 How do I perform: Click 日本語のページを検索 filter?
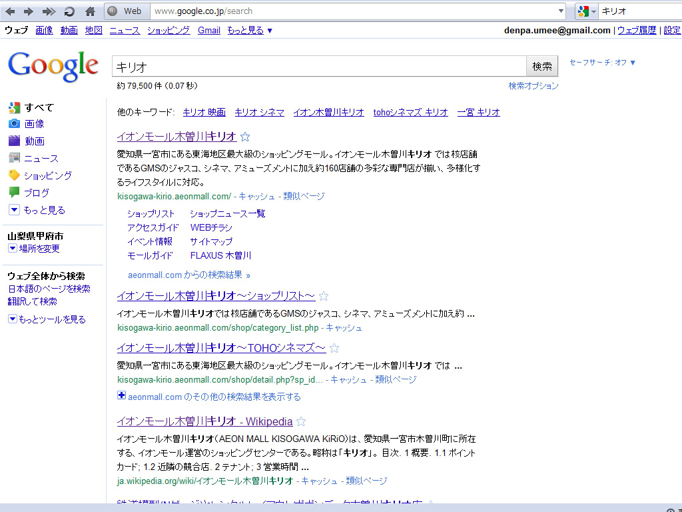pos(49,289)
